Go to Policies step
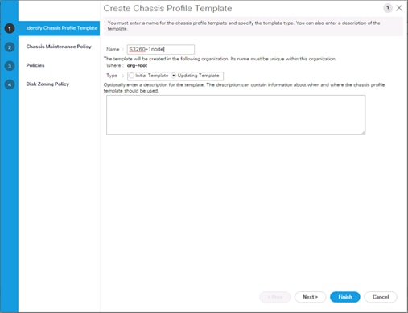 click(35, 65)
